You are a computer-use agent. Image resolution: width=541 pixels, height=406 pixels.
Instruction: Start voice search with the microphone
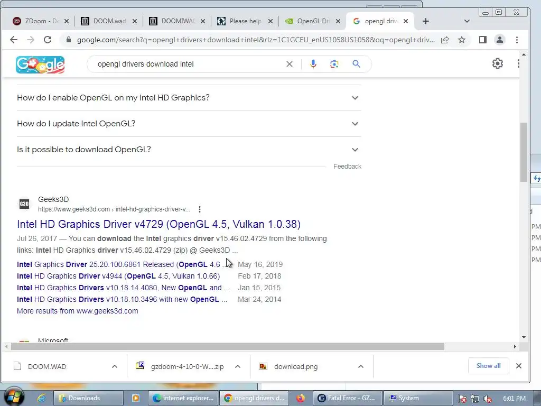pyautogui.click(x=313, y=64)
